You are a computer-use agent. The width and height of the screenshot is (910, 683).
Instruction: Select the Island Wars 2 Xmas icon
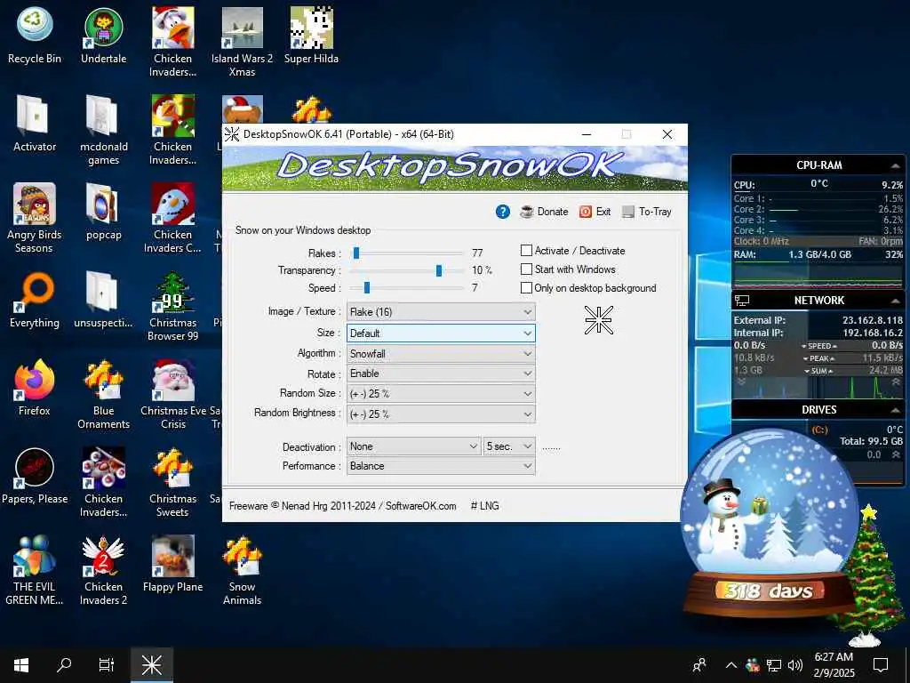pyautogui.click(x=242, y=43)
